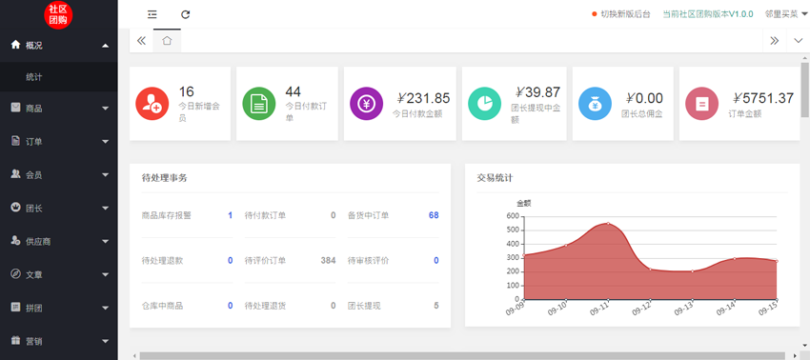Image resolution: width=810 pixels, height=360 pixels.
Task: Click 仓库中商品 count 0
Action: (230, 306)
